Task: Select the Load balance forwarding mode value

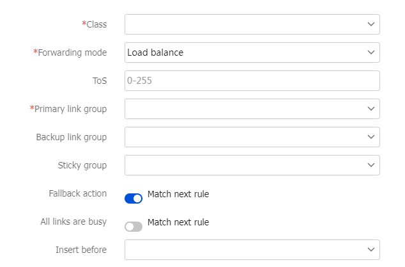Action: 155,53
